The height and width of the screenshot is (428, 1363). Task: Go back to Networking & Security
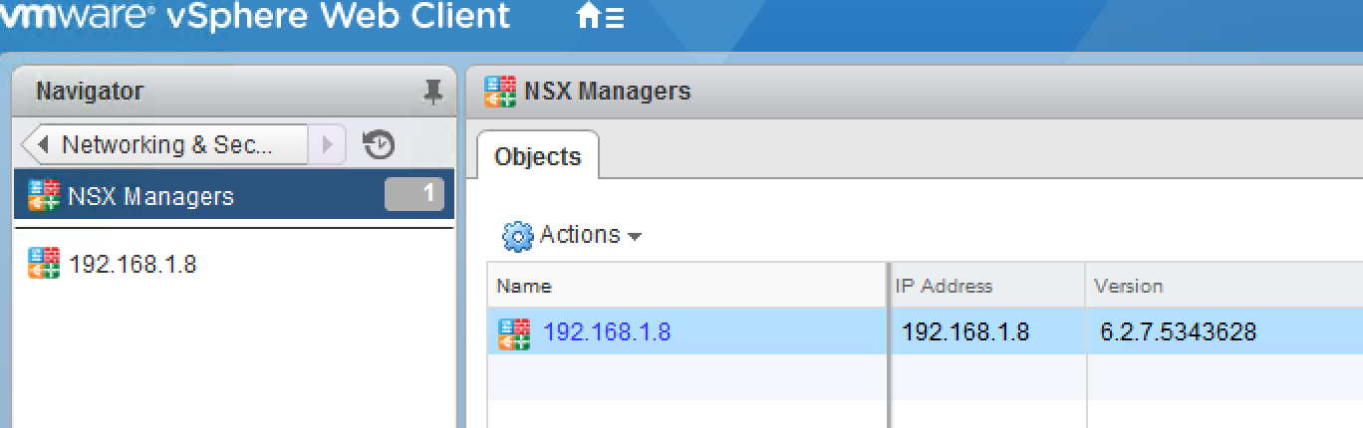pyautogui.click(x=164, y=145)
